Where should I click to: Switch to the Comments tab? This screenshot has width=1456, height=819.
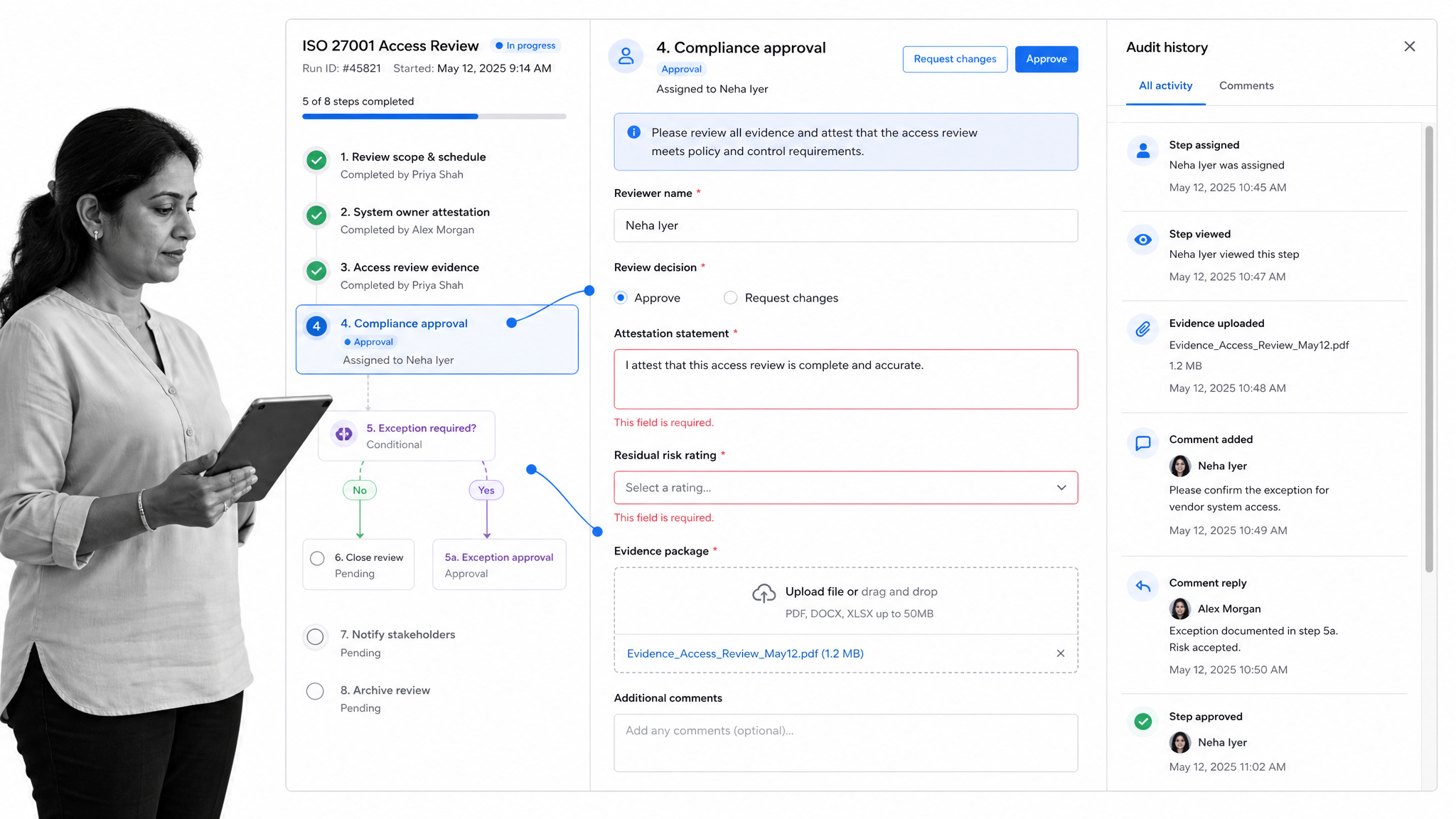coord(1246,85)
